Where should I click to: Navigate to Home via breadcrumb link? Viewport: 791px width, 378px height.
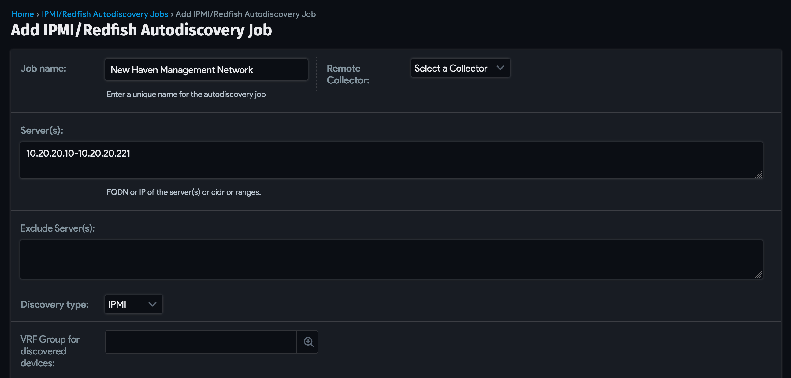(22, 14)
